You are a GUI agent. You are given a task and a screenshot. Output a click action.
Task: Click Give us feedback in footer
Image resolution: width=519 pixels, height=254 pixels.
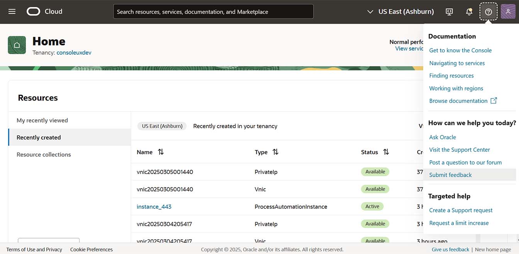(450, 249)
